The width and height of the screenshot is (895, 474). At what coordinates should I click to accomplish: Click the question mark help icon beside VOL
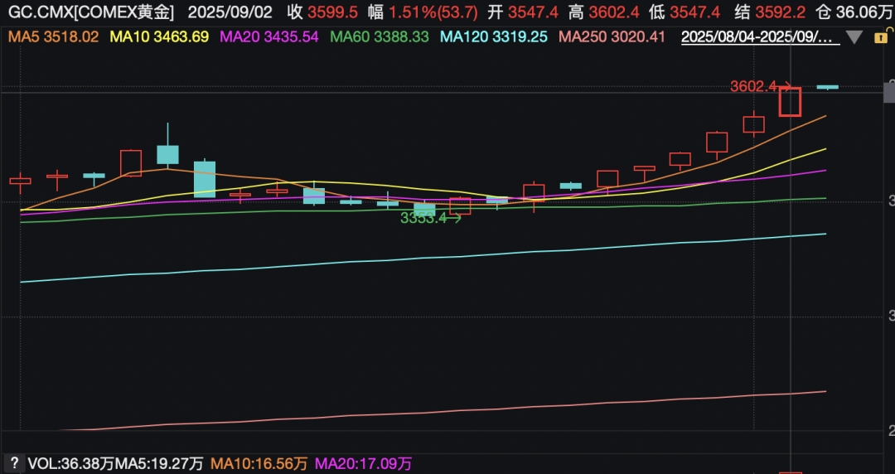coord(14,463)
